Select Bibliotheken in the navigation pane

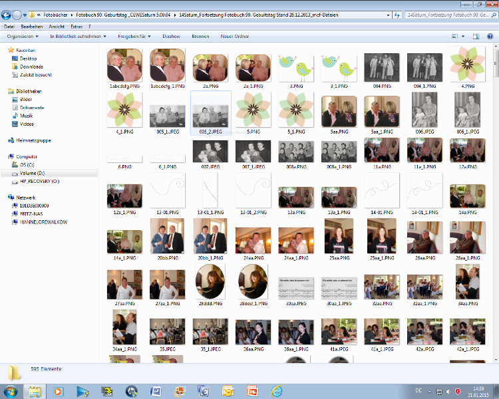pyautogui.click(x=29, y=91)
